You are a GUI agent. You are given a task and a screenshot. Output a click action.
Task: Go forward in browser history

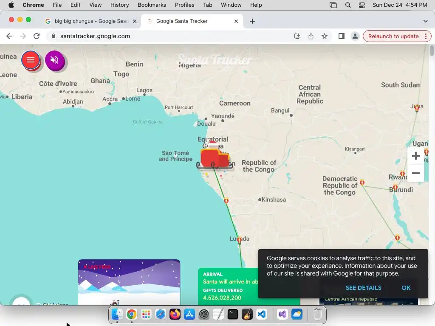coord(23,36)
